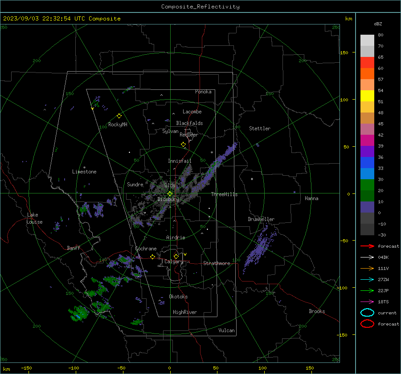Image resolution: width=401 pixels, height=374 pixels.
Task: Click the Strathmore label
Action: click(x=217, y=263)
